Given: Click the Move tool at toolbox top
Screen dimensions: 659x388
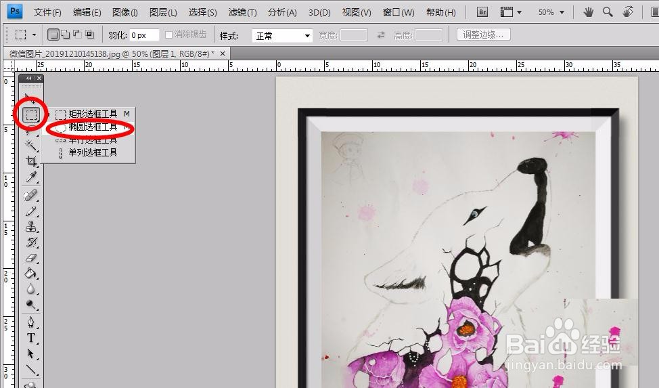Looking at the screenshot, I should [30, 98].
